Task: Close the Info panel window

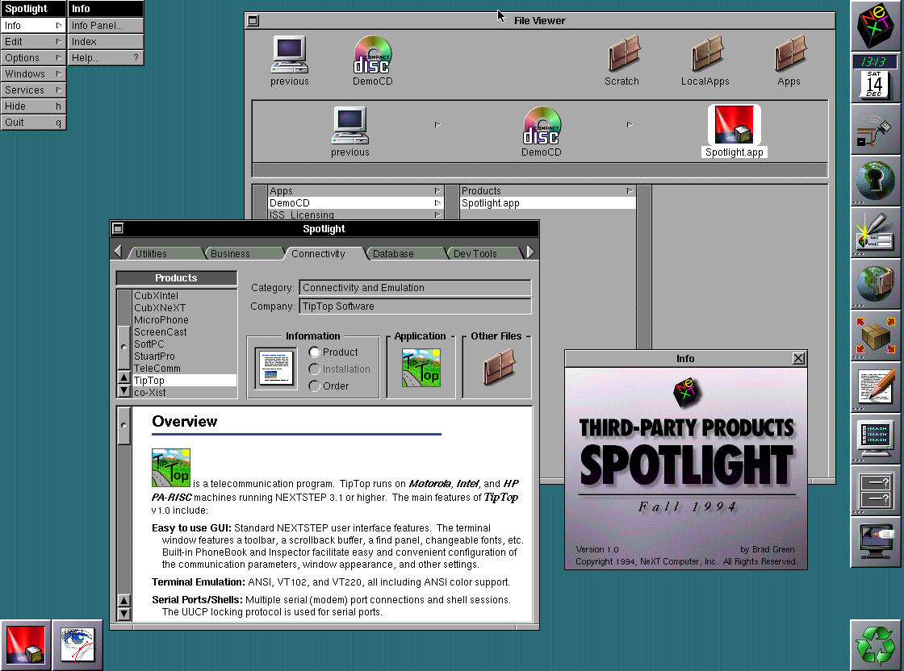Action: point(798,359)
